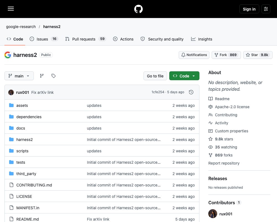Open rux001 contributor profile name
The width and height of the screenshot is (277, 222).
tap(226, 214)
